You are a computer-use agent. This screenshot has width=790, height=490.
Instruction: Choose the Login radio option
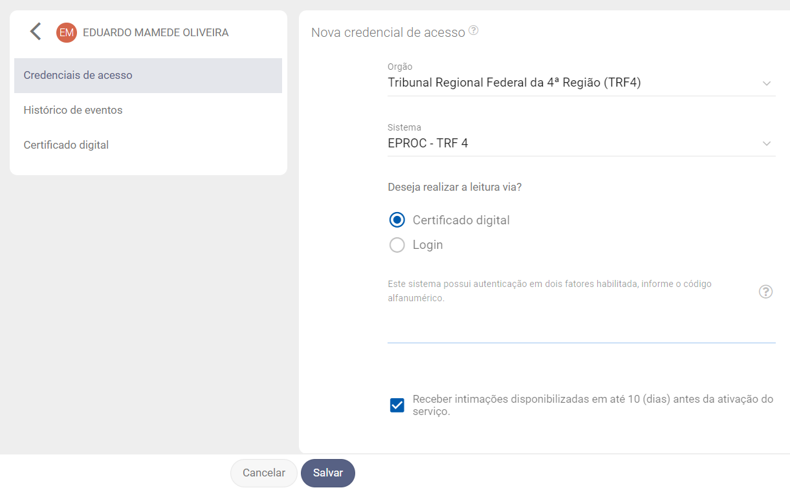point(397,245)
